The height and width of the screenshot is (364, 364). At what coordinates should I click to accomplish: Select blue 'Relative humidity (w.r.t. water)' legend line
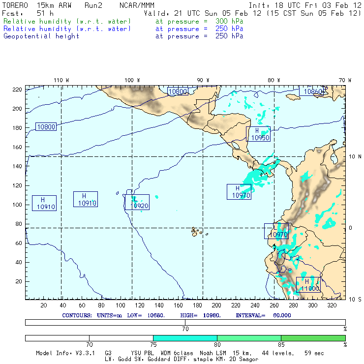point(67,29)
